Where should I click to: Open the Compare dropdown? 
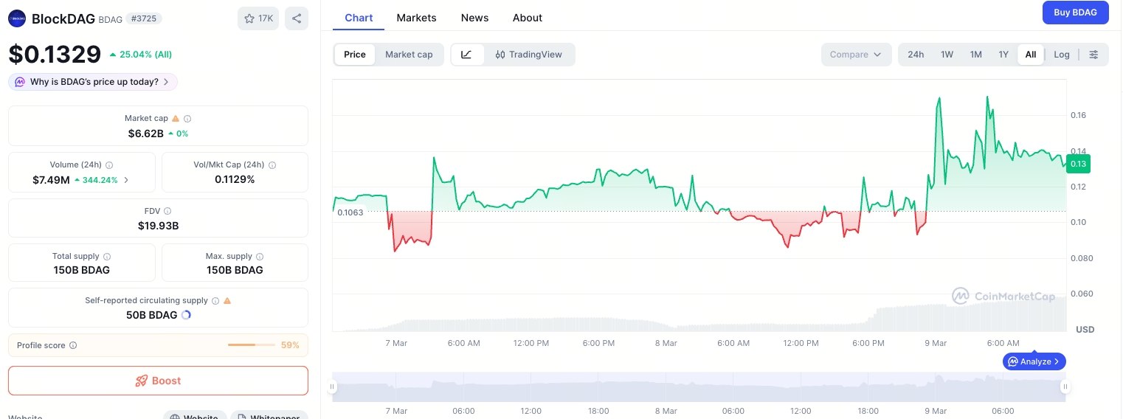tap(855, 55)
